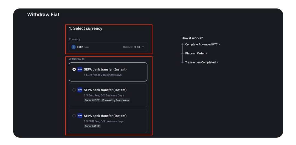
Task: Click SEPA logo of Paymonade option
Action: (80, 90)
